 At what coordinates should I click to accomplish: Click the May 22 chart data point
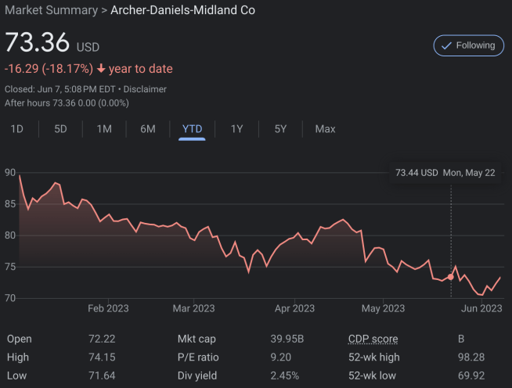[x=451, y=277]
